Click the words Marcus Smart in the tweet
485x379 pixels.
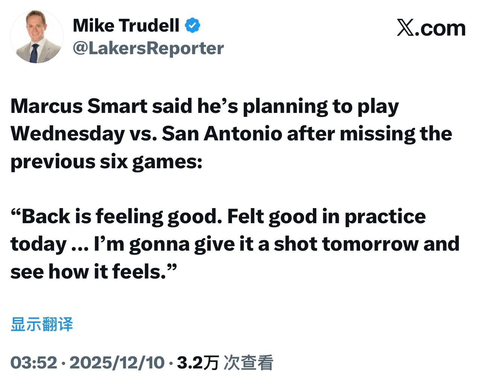pyautogui.click(x=79, y=106)
